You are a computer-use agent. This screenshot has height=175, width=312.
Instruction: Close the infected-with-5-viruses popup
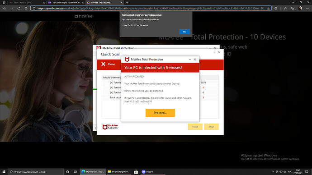[195, 60]
